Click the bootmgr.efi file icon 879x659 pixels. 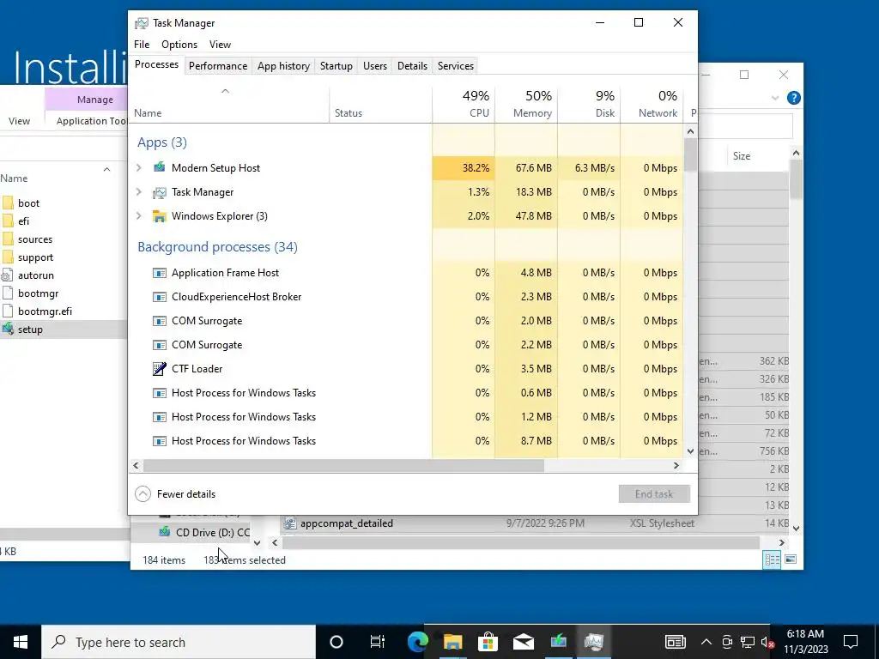click(x=8, y=311)
